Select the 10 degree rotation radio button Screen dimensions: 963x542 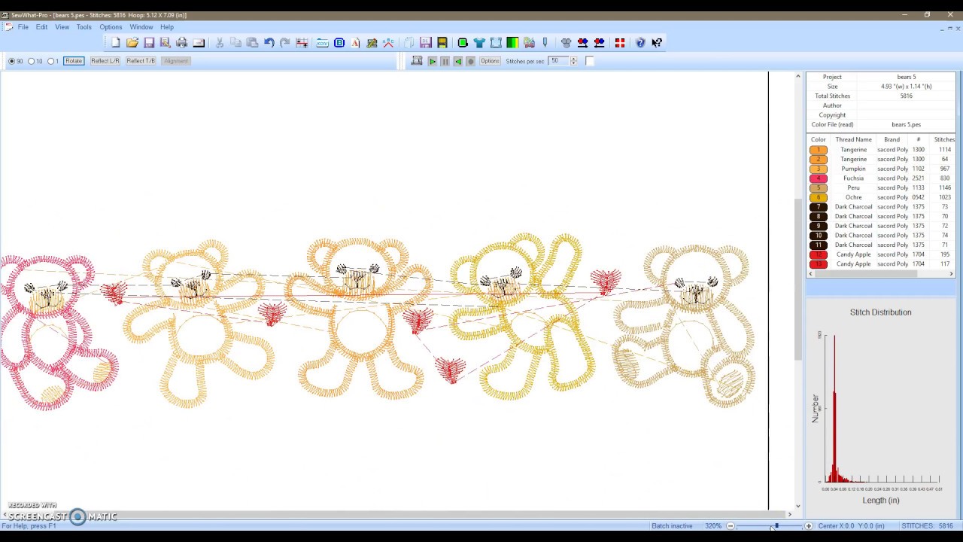point(31,61)
